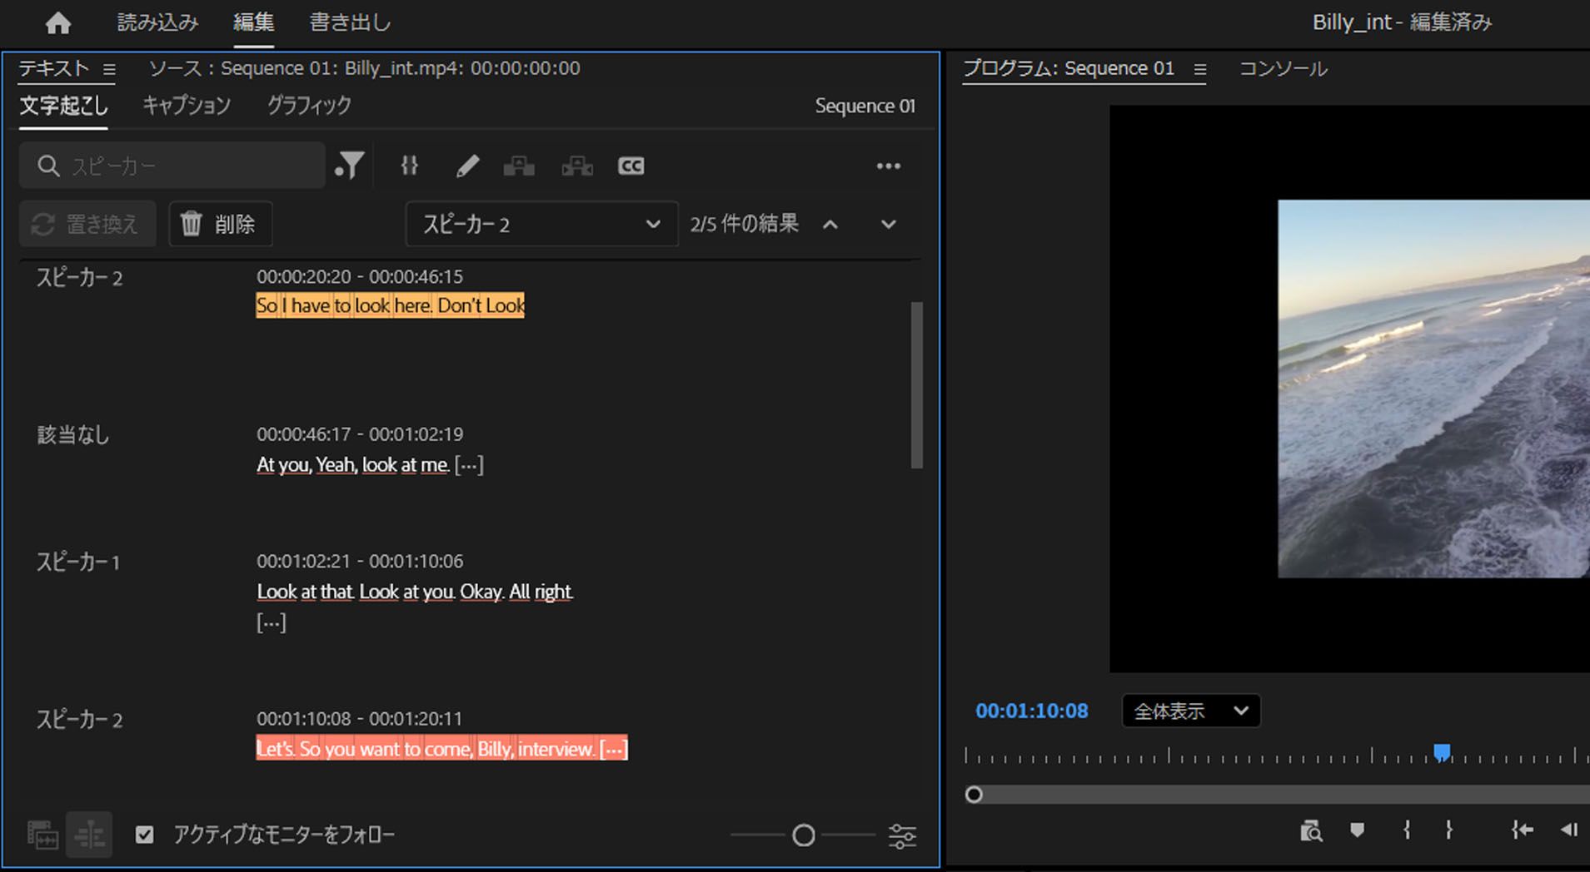Click the Mark Out icon

(1449, 830)
